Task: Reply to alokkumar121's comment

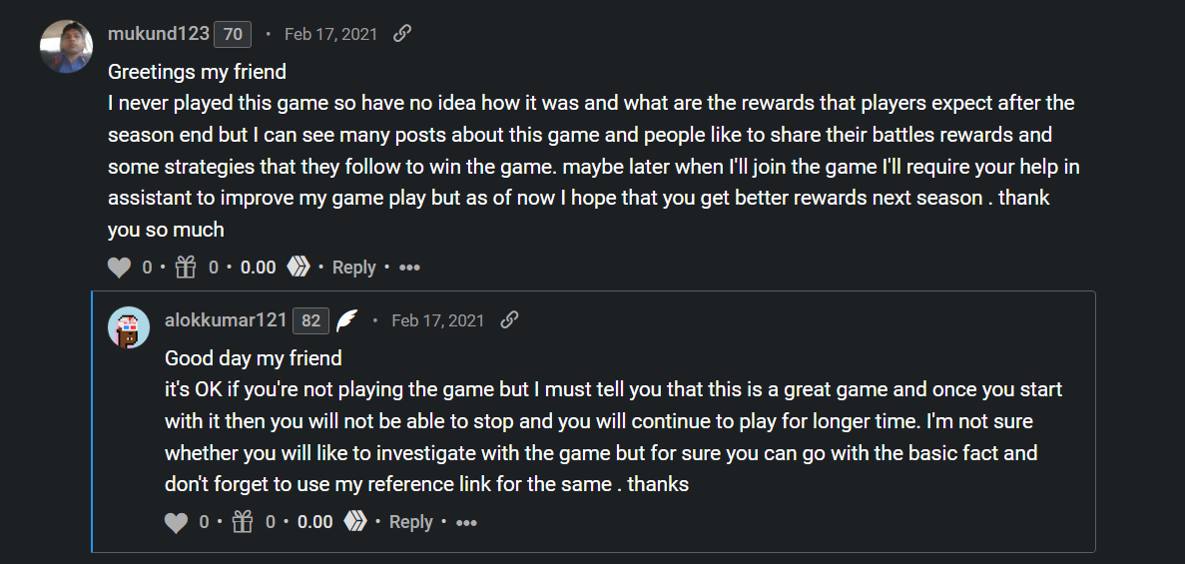Action: [x=411, y=522]
